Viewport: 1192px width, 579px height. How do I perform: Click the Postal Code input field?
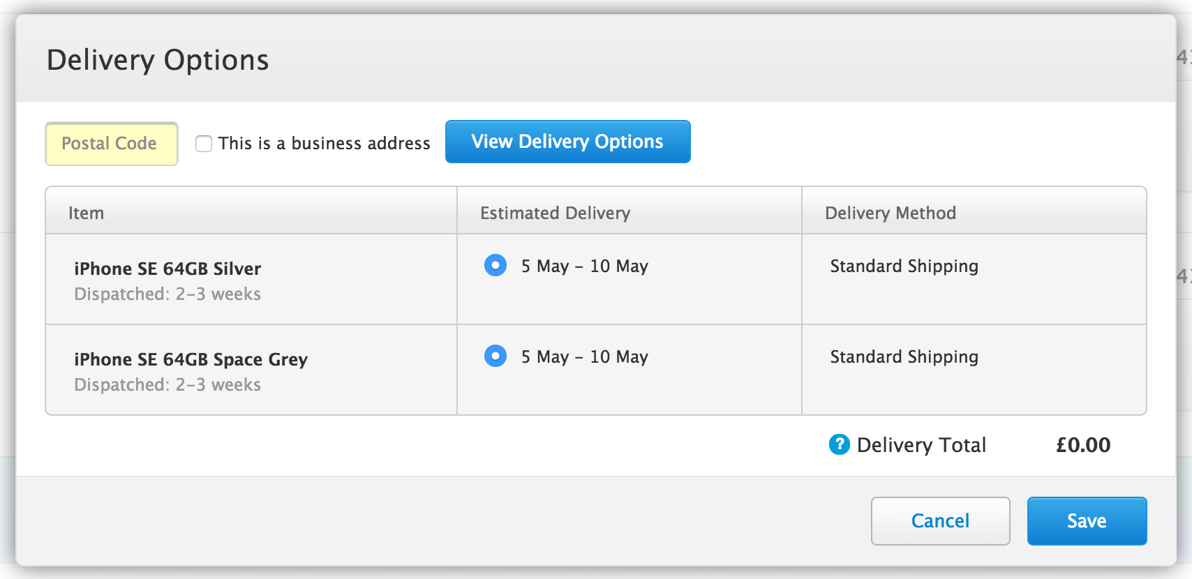point(112,144)
